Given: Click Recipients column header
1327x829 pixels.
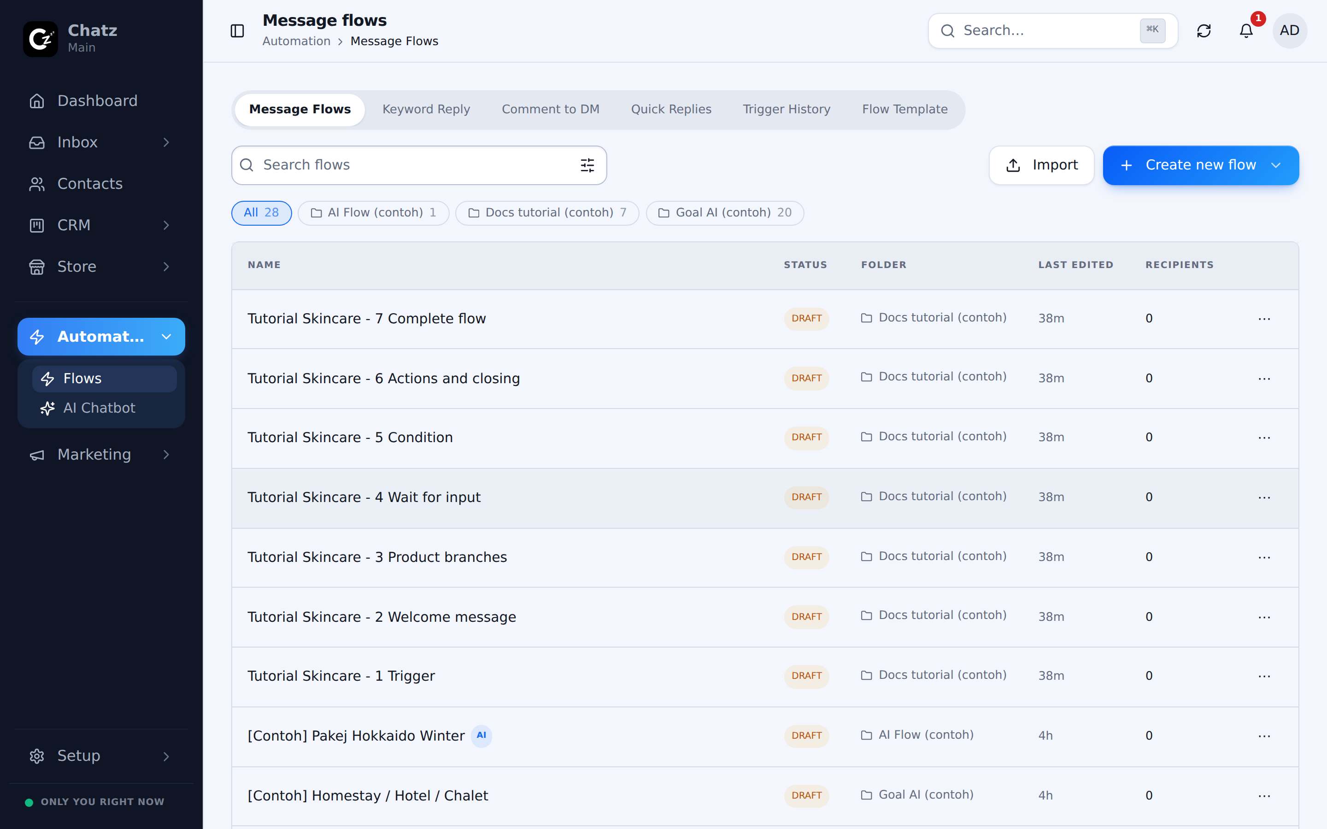Looking at the screenshot, I should click(1180, 265).
